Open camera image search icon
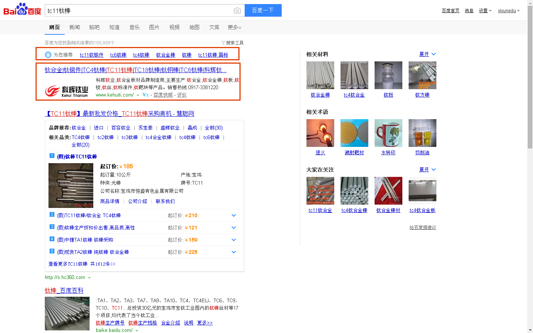 point(237,11)
